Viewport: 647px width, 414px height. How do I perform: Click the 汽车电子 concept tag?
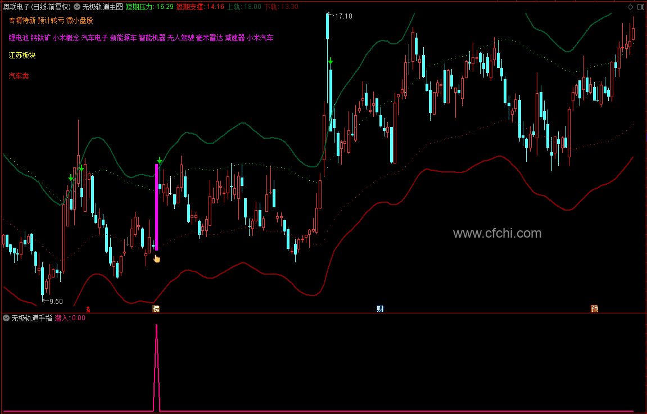click(x=94, y=38)
